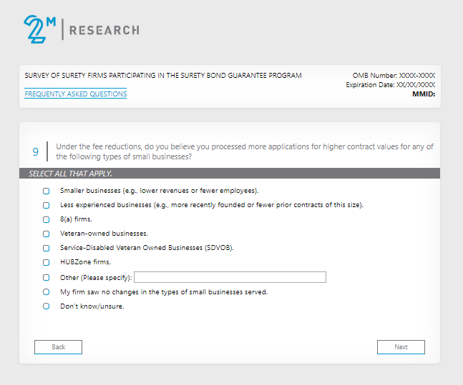Check the Less experienced businesses option
The width and height of the screenshot is (463, 385).
(x=47, y=206)
